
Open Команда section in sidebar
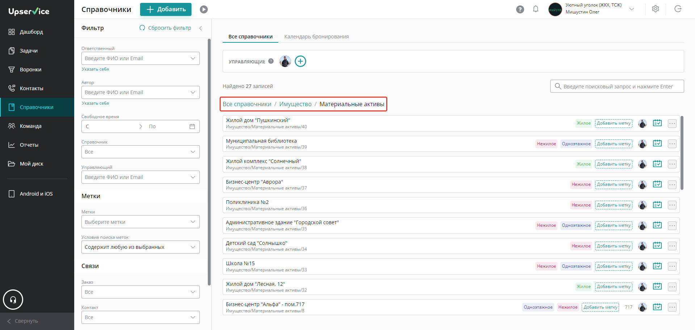37,126
